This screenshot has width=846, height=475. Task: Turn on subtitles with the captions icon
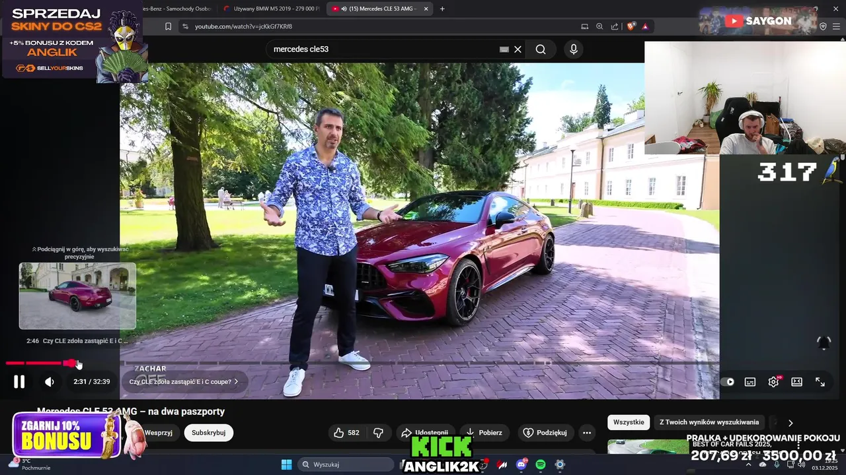(x=750, y=381)
